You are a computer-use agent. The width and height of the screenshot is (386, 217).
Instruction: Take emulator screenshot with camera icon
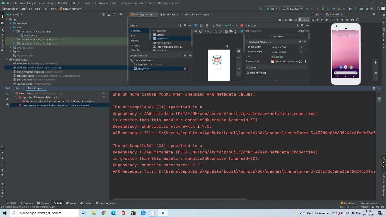click(352, 20)
